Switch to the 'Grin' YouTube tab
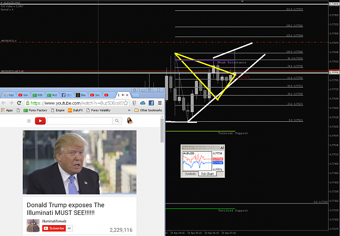The width and height of the screenshot is (340, 236). (23, 95)
